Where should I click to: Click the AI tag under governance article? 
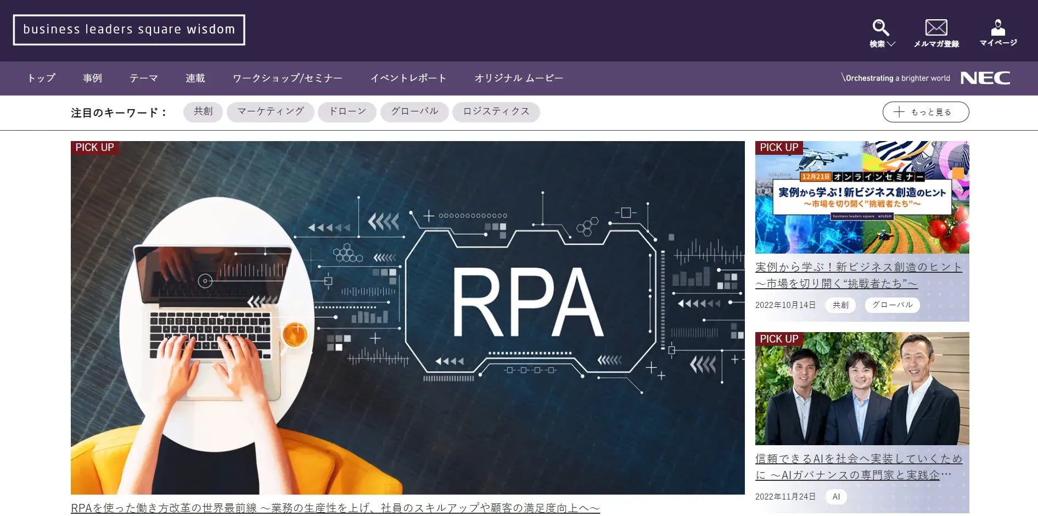pyautogui.click(x=836, y=497)
